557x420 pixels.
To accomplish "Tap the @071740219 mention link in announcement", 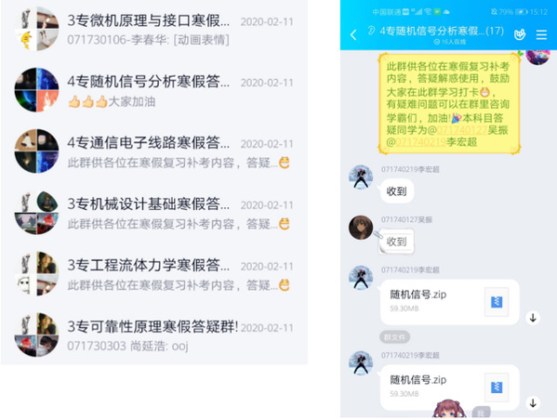I will (417, 142).
